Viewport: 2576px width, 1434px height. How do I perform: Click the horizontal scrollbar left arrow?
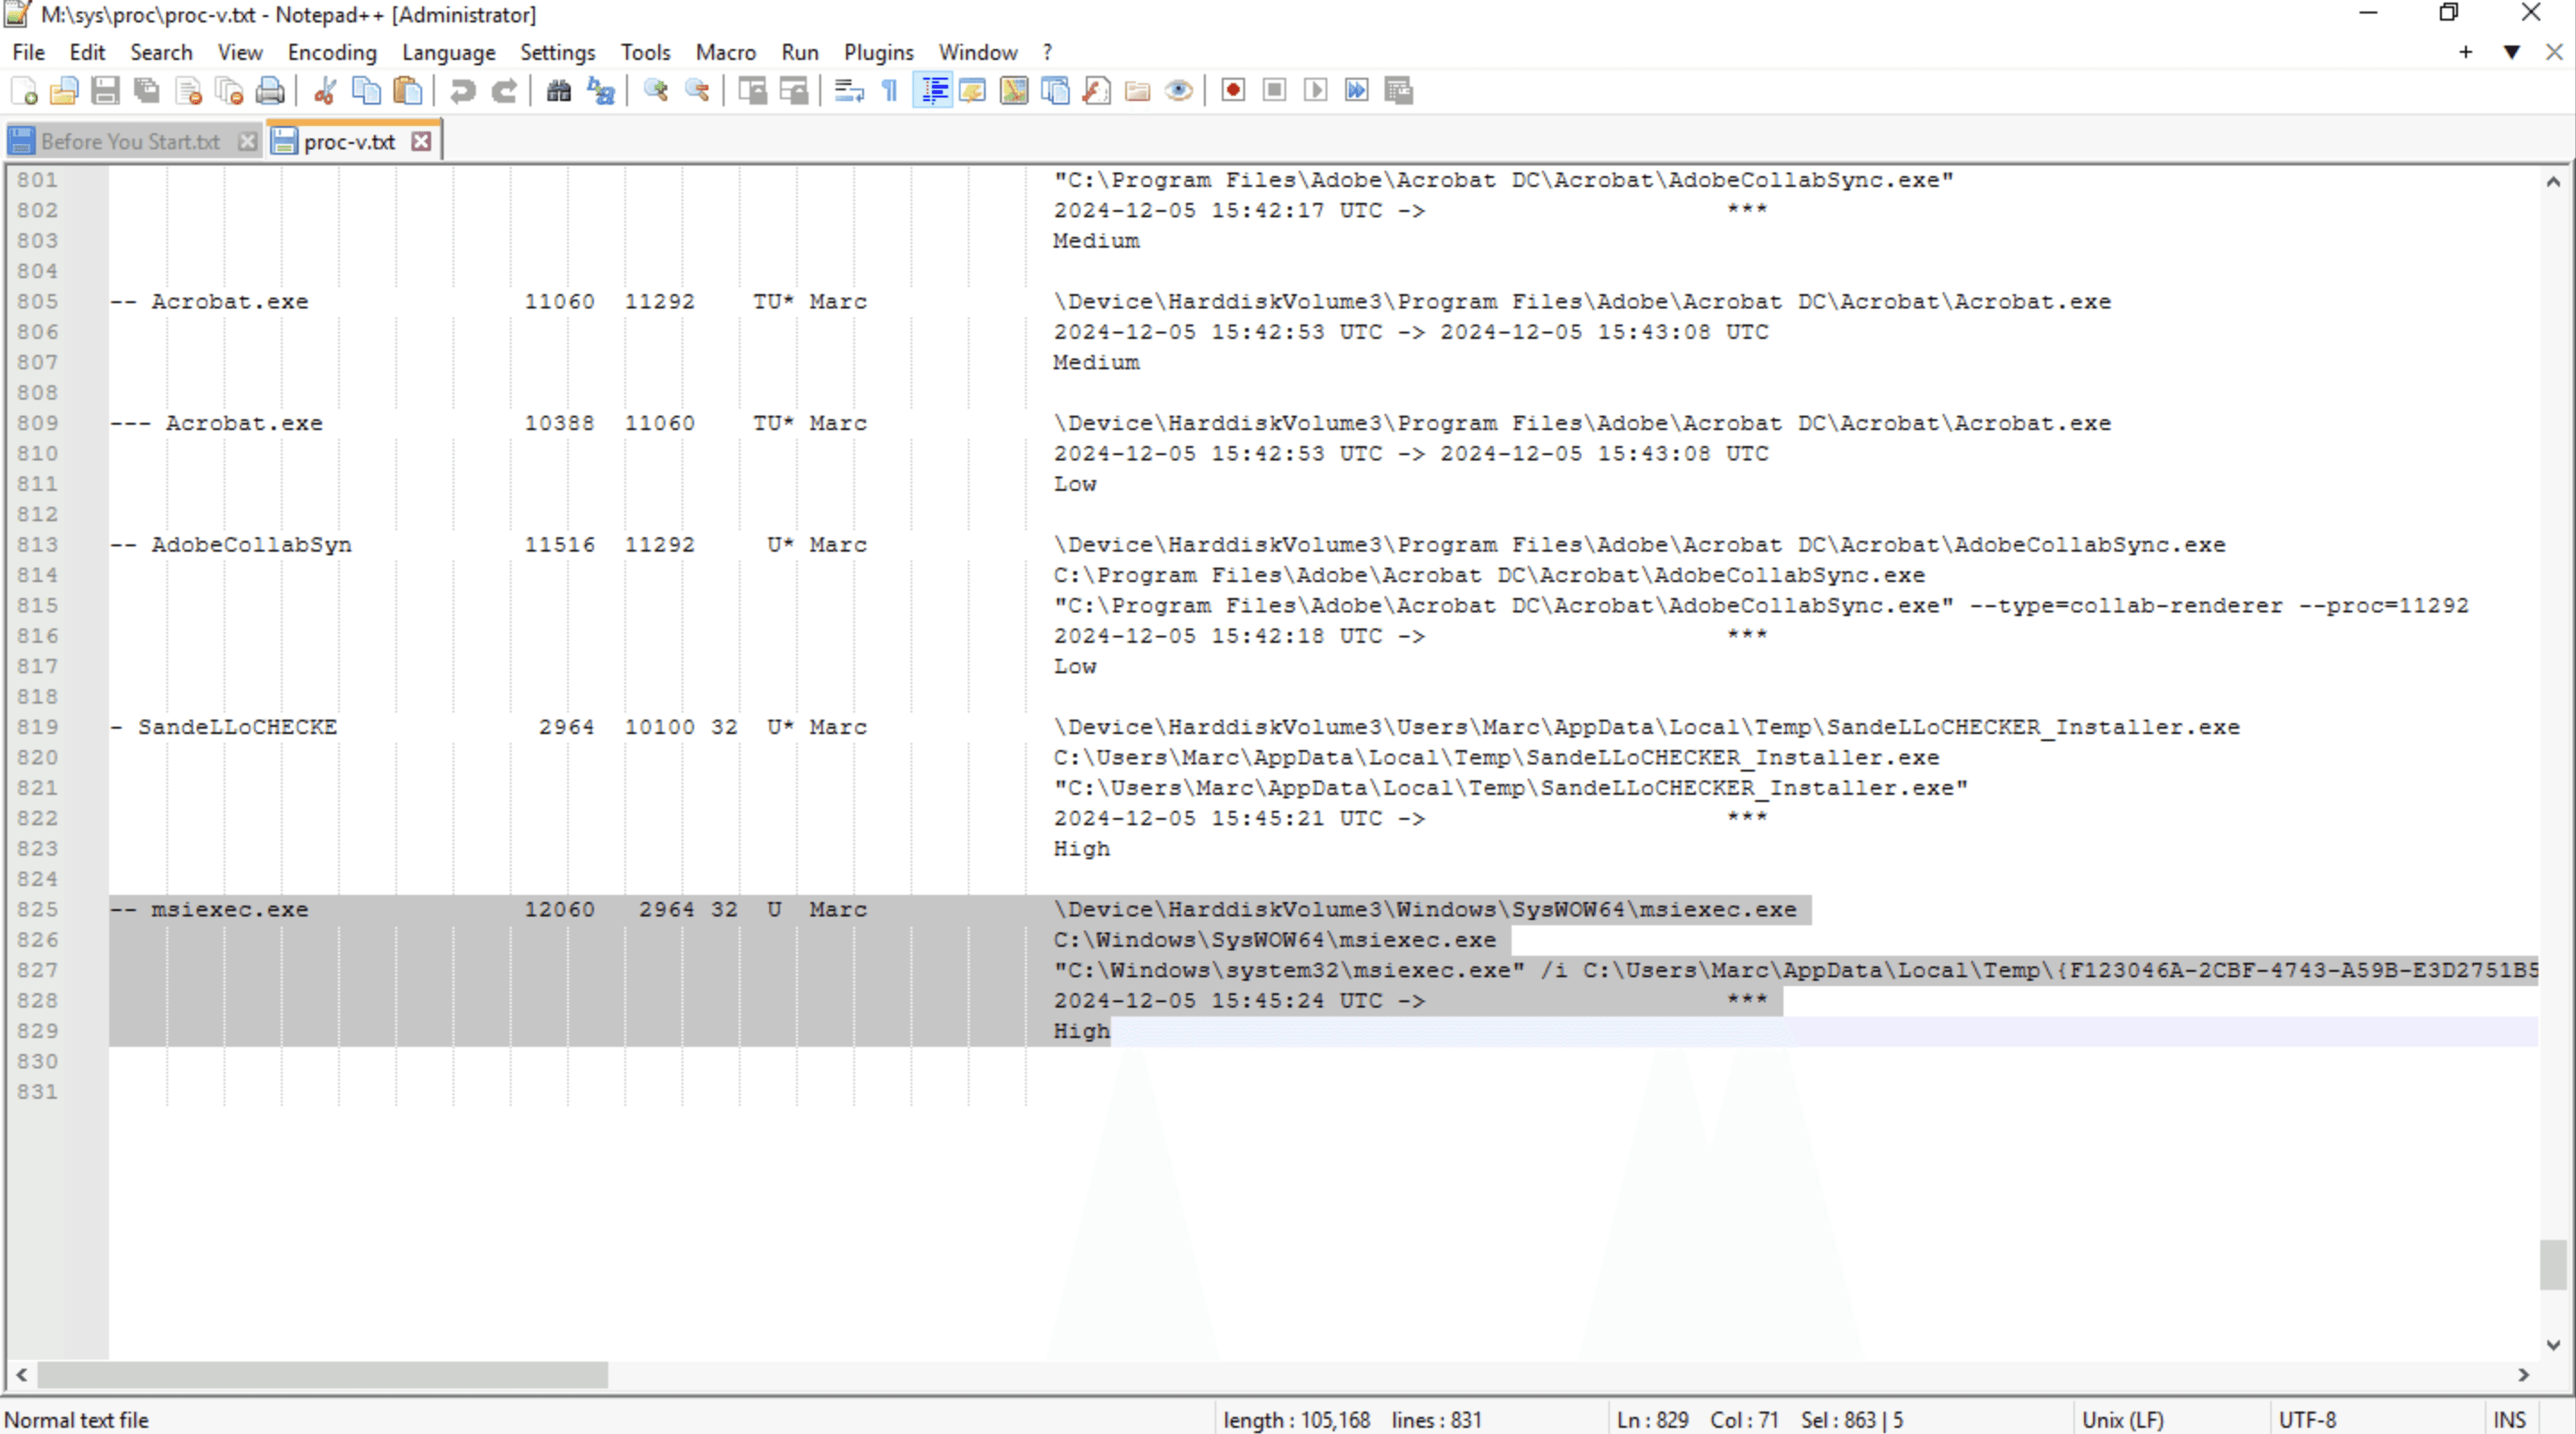click(x=21, y=1375)
